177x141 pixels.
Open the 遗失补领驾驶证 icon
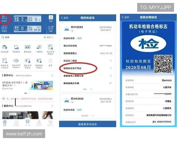point(27,63)
